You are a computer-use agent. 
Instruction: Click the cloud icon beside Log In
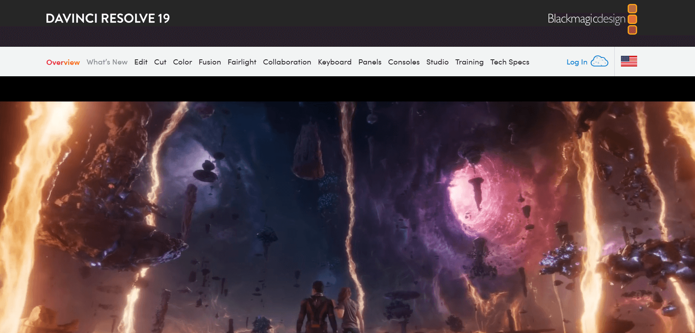[x=599, y=61]
